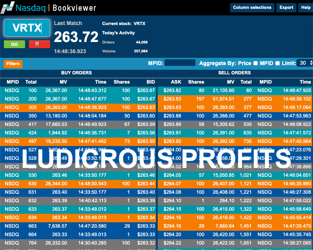The image size is (313, 250).
Task: Click last match time 14:48:36.923
Action: pos(70,52)
